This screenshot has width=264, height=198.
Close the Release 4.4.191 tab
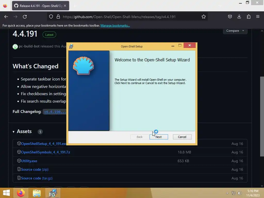point(65,6)
